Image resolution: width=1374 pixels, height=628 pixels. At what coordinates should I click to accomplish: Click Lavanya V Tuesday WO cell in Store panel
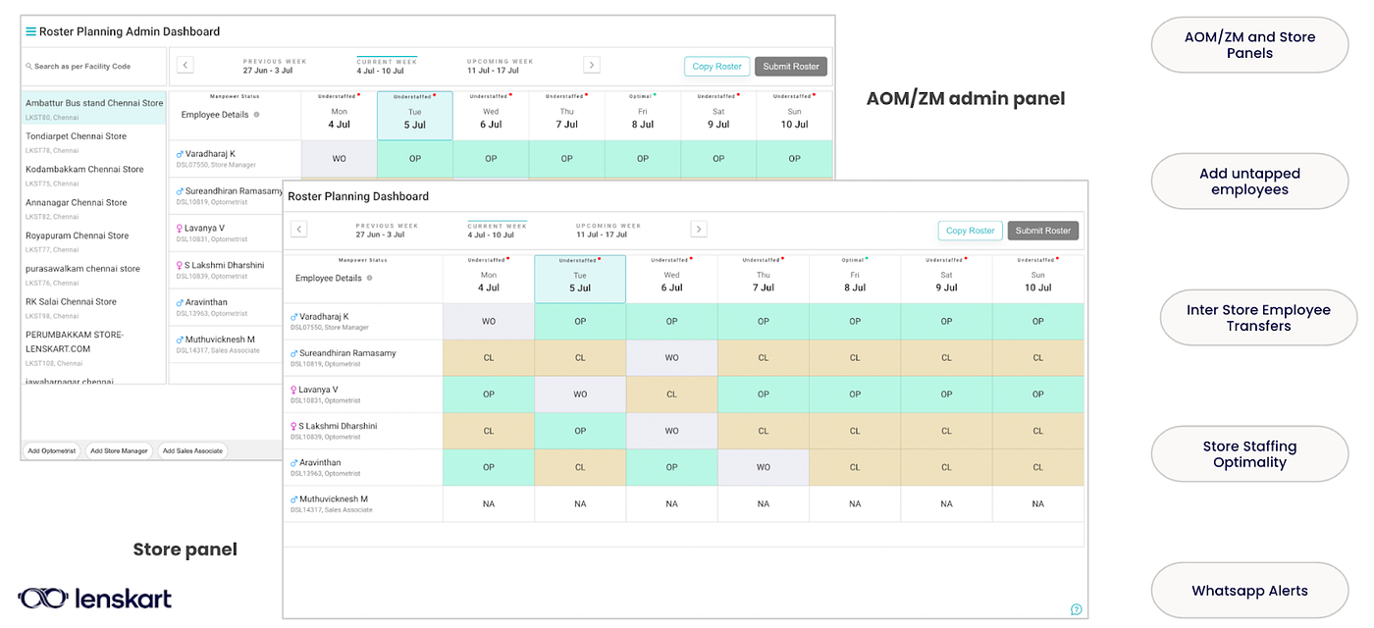point(580,394)
